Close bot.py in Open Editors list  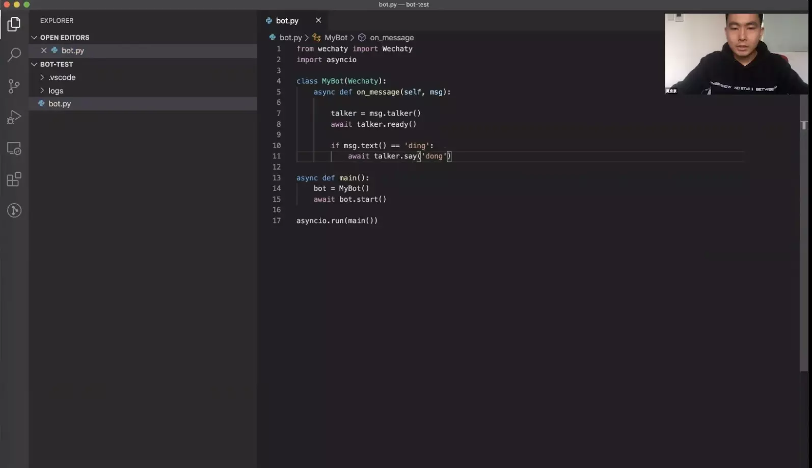[44, 50]
